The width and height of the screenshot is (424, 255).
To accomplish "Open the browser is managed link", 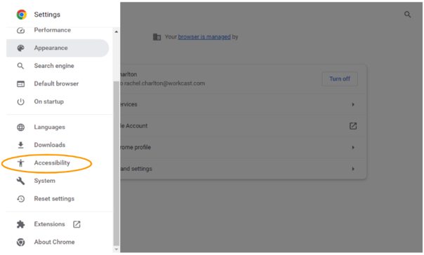I will pyautogui.click(x=204, y=37).
